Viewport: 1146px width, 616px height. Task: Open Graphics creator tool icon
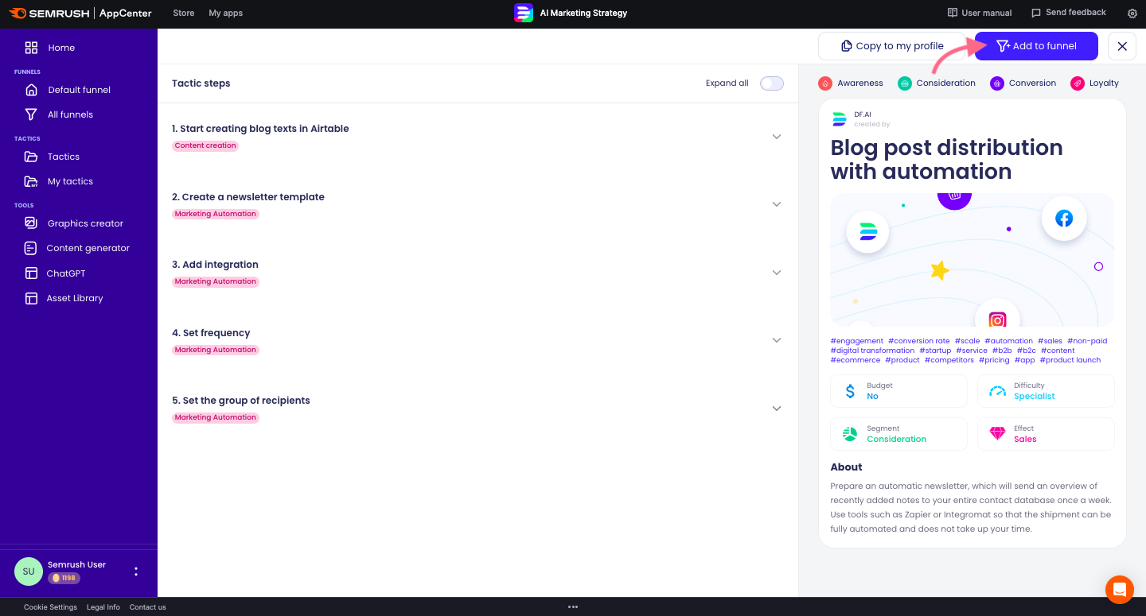tap(31, 223)
